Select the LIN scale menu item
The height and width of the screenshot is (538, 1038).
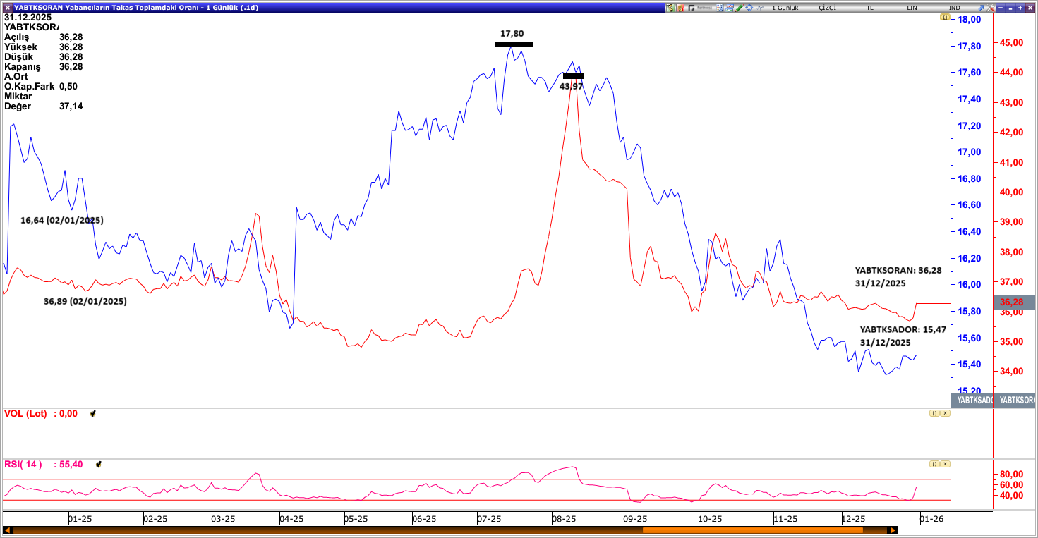pos(912,8)
